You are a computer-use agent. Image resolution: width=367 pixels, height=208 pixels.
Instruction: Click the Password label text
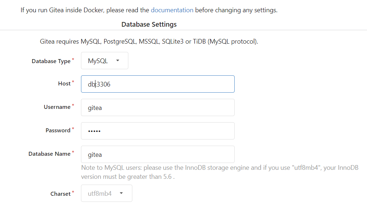click(x=58, y=130)
